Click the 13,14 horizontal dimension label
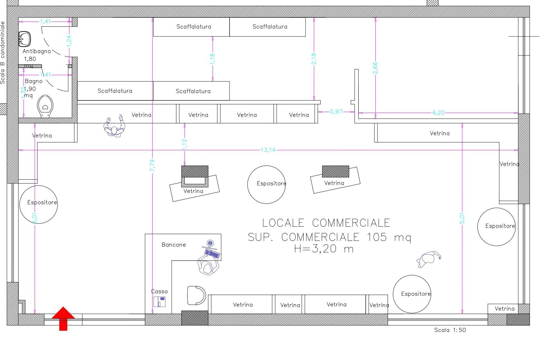The width and height of the screenshot is (547, 341). pyautogui.click(x=268, y=150)
